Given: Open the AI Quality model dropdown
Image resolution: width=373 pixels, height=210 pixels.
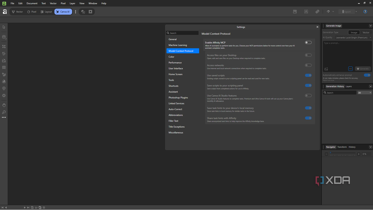Looking at the screenshot, I should tap(353, 38).
